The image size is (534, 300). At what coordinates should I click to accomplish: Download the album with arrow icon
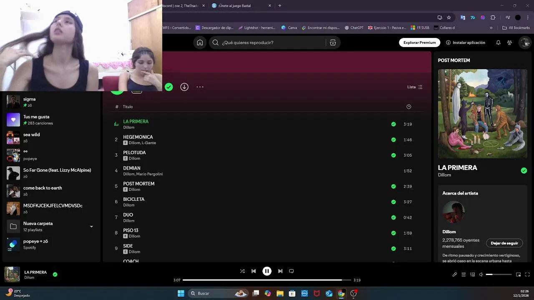coord(184,87)
